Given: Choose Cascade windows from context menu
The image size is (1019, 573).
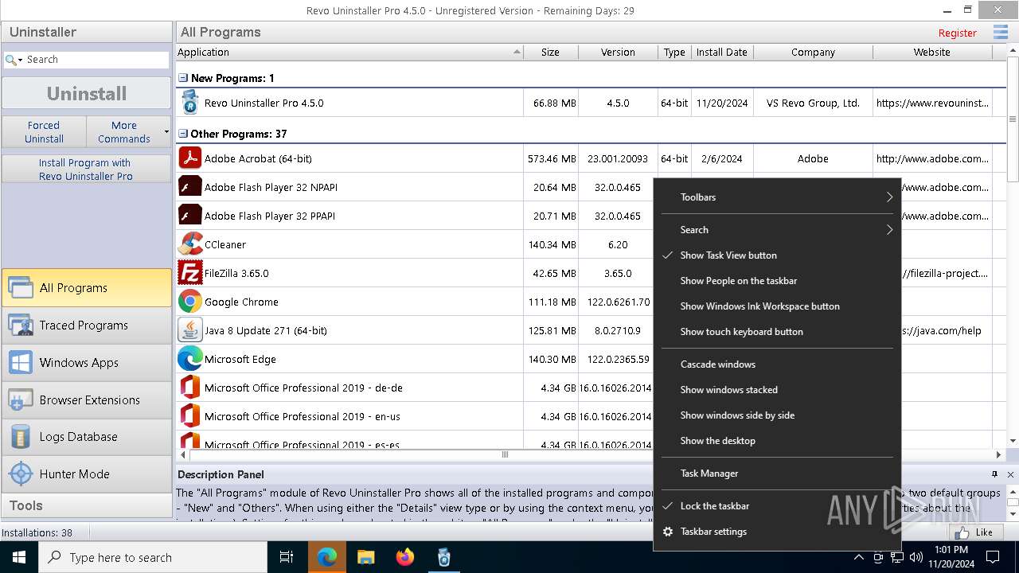Looking at the screenshot, I should click(777, 364).
